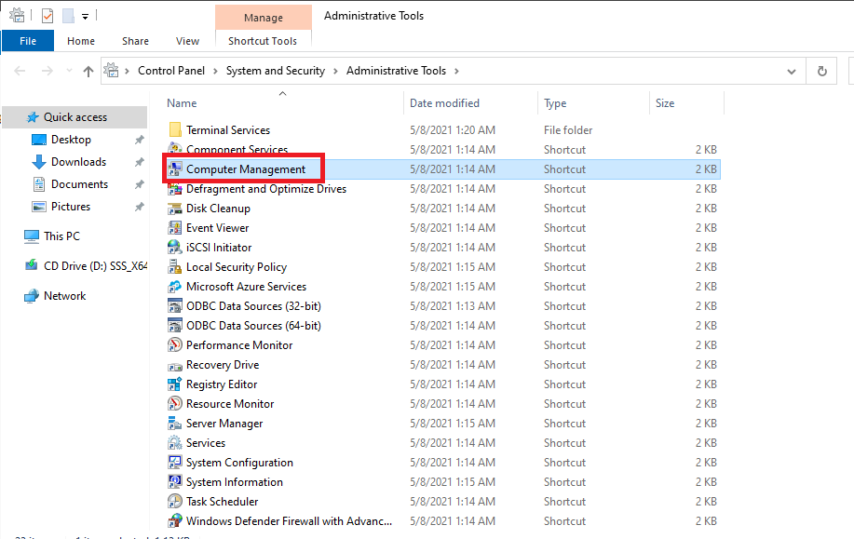Click the Performance Monitor name text

(239, 345)
